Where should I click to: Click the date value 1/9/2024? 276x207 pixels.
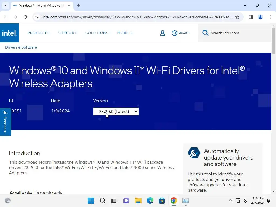pyautogui.click(x=60, y=111)
